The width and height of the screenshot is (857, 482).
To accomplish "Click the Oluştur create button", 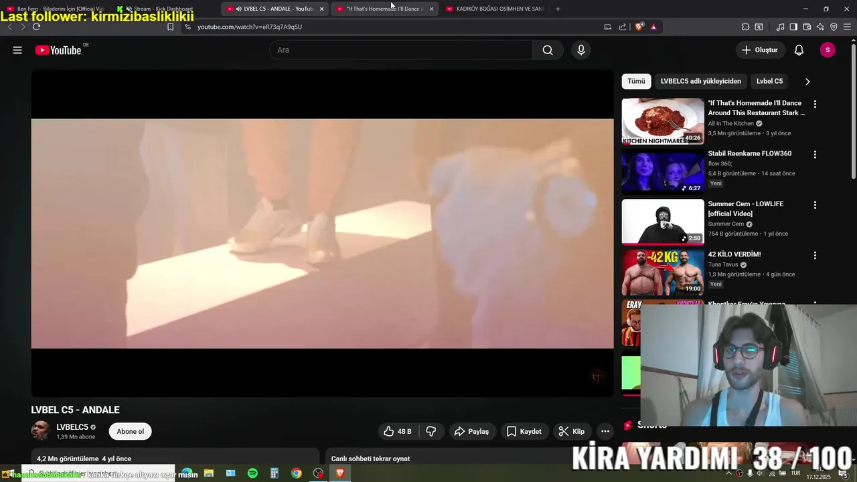I will tap(759, 50).
